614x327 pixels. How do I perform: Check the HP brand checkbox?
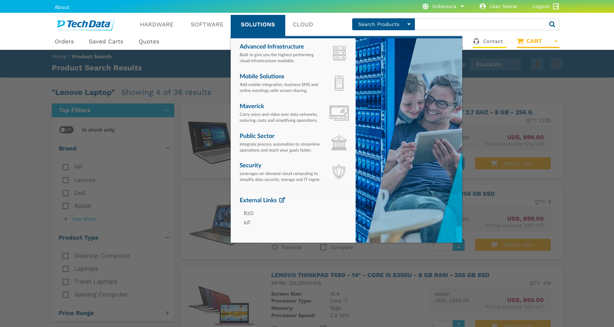(65, 167)
